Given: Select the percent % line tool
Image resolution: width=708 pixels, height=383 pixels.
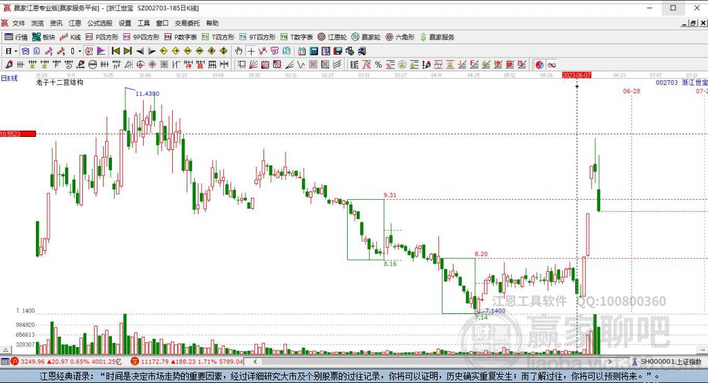Looking at the screenshot, I should (x=378, y=64).
